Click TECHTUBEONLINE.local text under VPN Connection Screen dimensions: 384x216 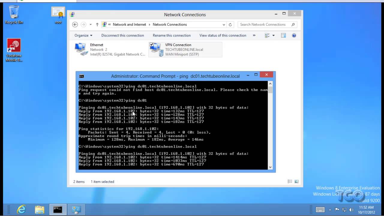(x=184, y=49)
